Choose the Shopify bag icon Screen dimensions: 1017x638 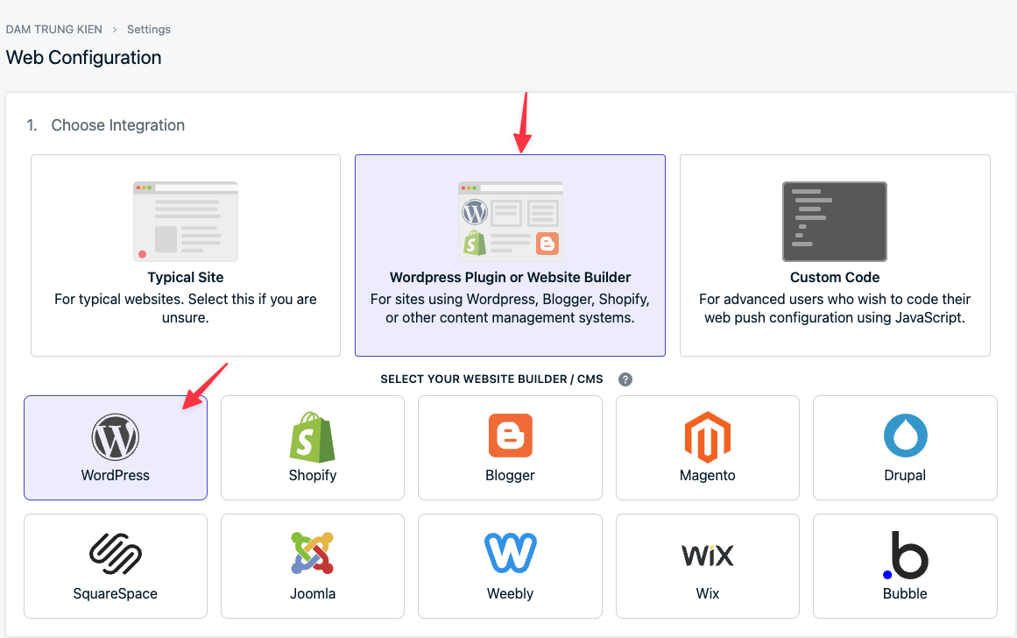(x=312, y=436)
